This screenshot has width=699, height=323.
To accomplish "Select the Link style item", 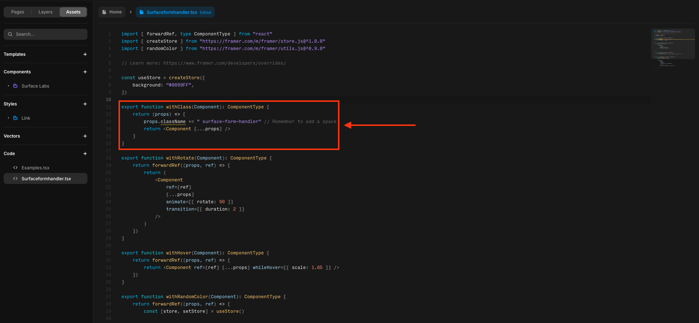I will click(x=45, y=118).
